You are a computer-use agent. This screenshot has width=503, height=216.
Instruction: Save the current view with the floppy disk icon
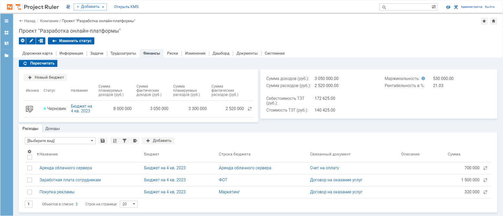pyautogui.click(x=103, y=141)
